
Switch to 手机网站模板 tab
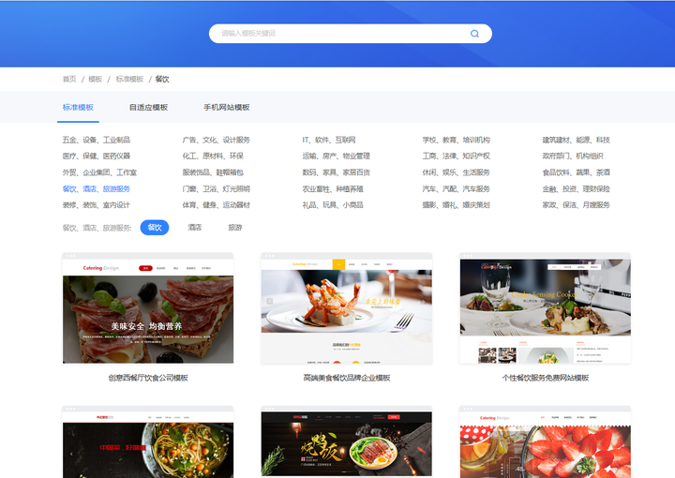227,107
